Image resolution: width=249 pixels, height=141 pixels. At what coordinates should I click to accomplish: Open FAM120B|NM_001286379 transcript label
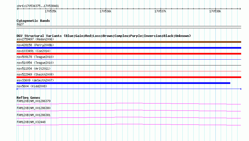tap(34, 101)
